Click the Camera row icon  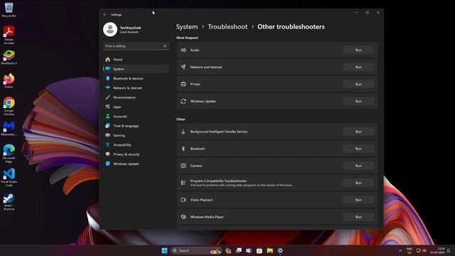click(183, 166)
